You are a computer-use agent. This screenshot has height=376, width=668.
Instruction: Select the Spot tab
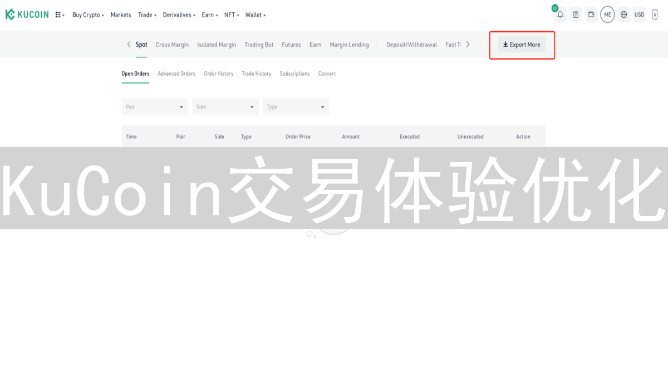141,45
